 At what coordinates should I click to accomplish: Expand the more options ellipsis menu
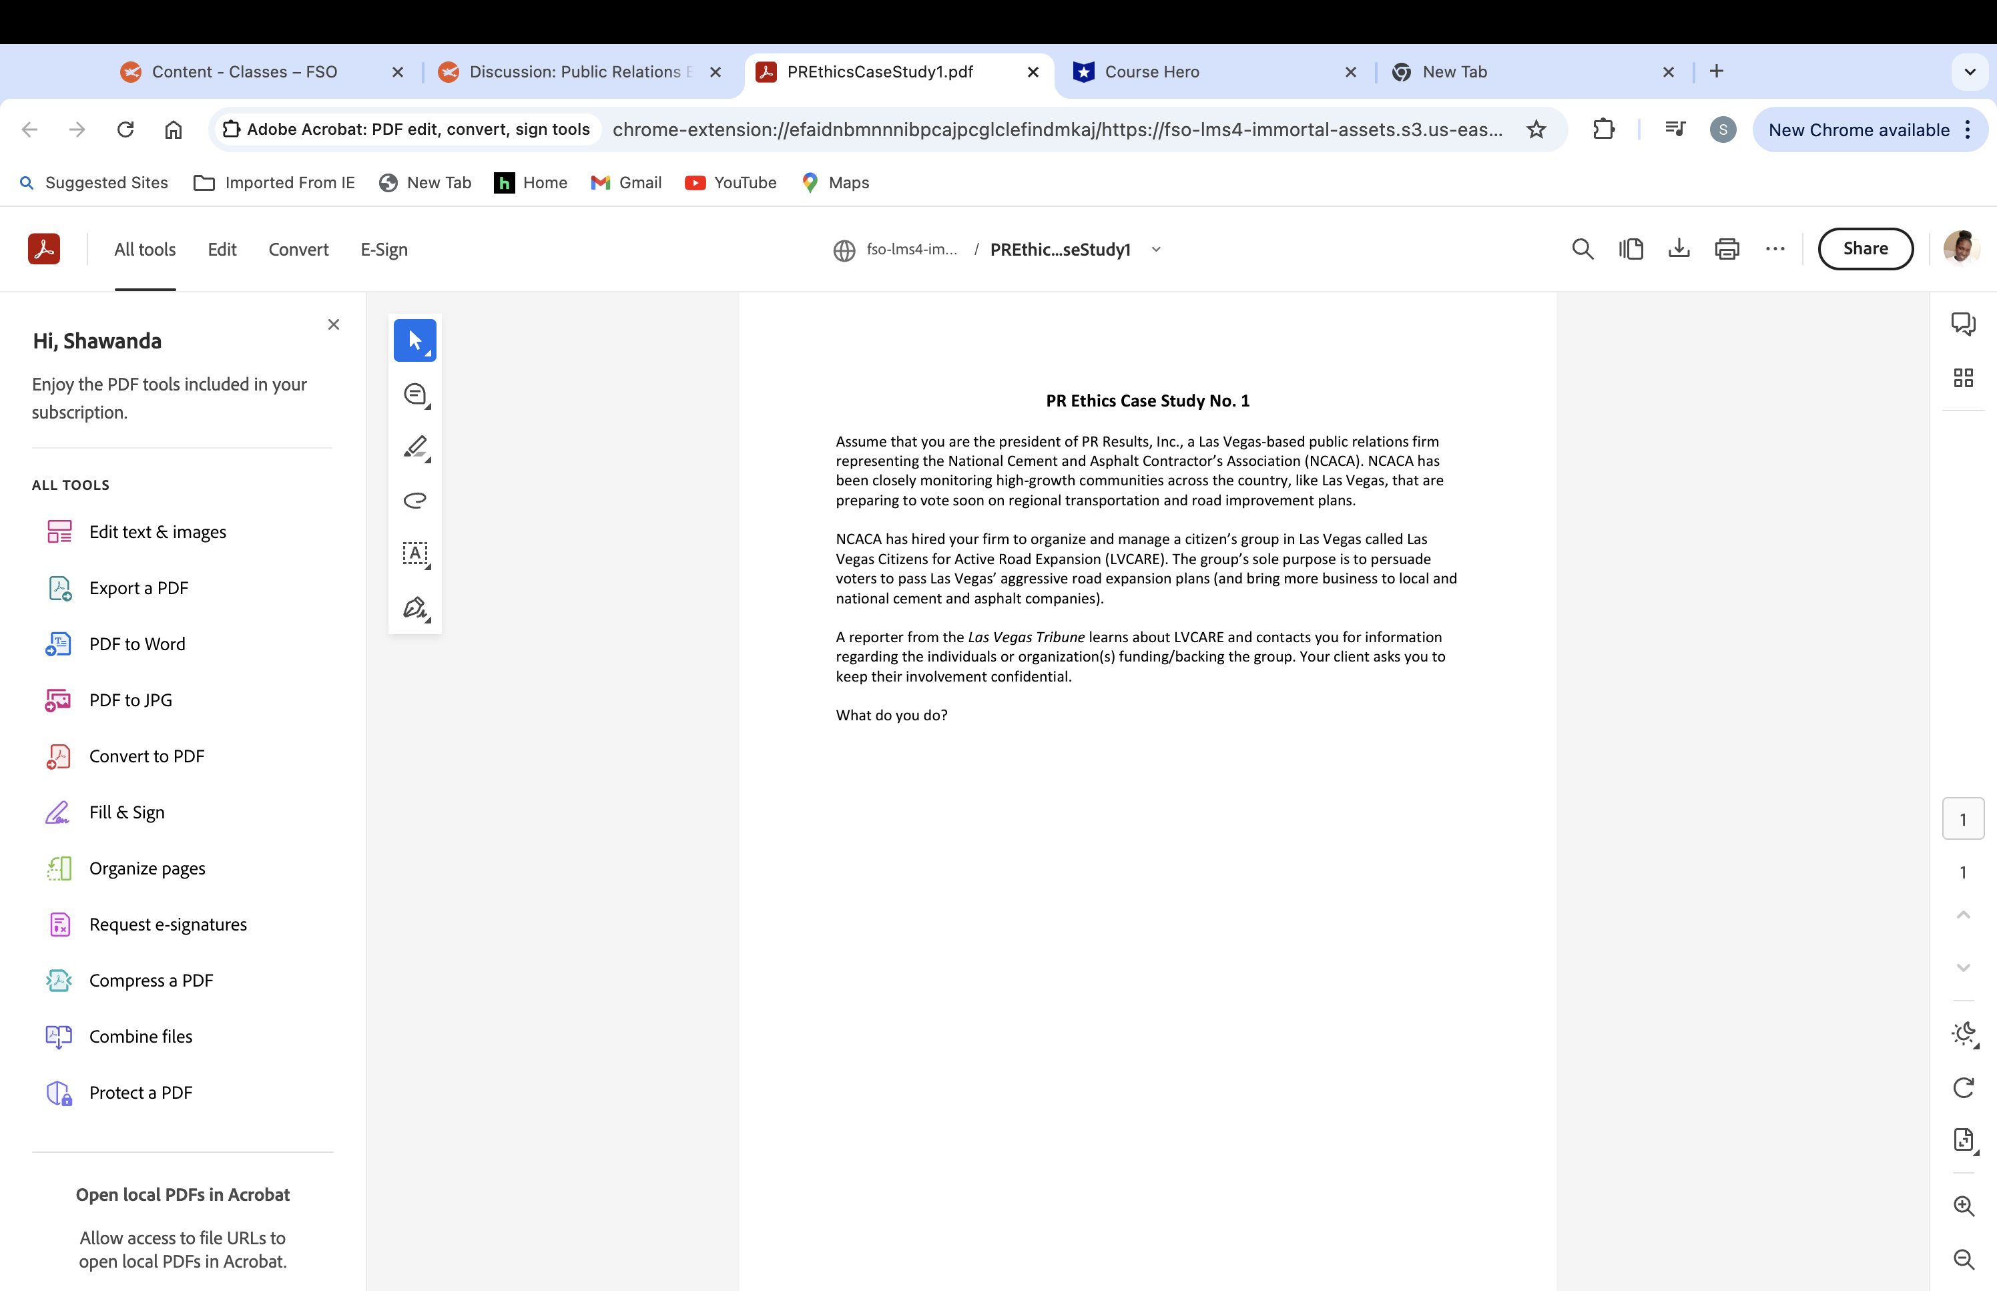[1775, 249]
